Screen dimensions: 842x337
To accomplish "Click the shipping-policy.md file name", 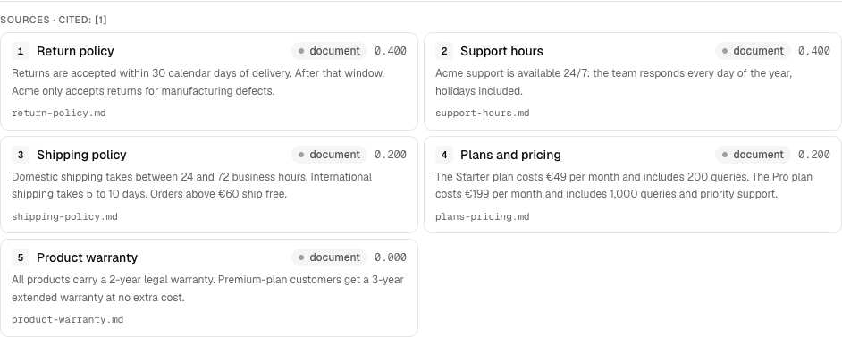I will click(x=64, y=217).
